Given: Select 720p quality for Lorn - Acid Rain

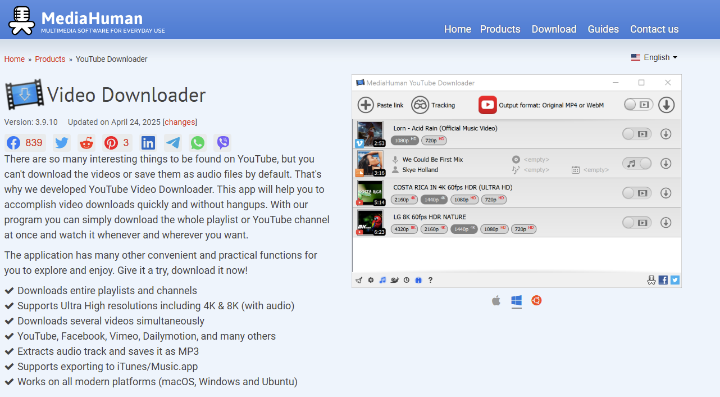Looking at the screenshot, I should 434,140.
